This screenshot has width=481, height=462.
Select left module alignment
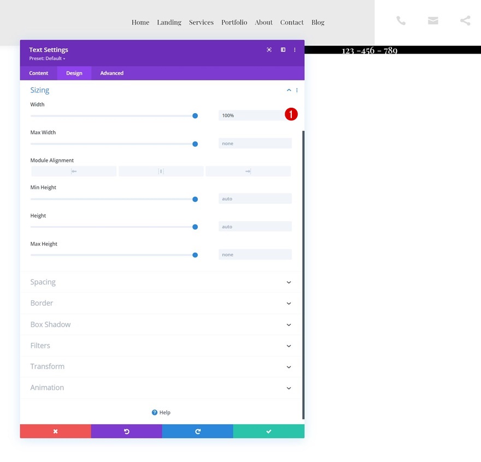pos(74,171)
